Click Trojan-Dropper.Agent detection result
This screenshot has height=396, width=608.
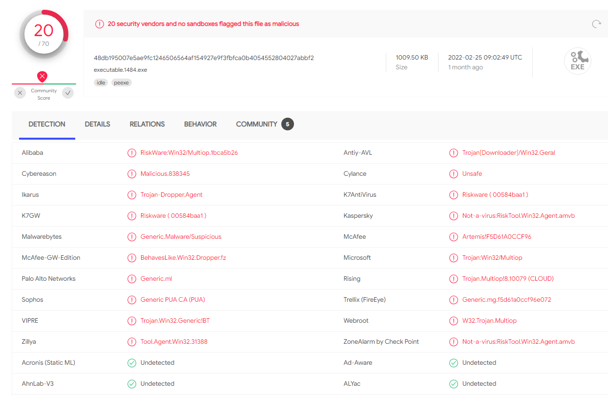click(171, 195)
